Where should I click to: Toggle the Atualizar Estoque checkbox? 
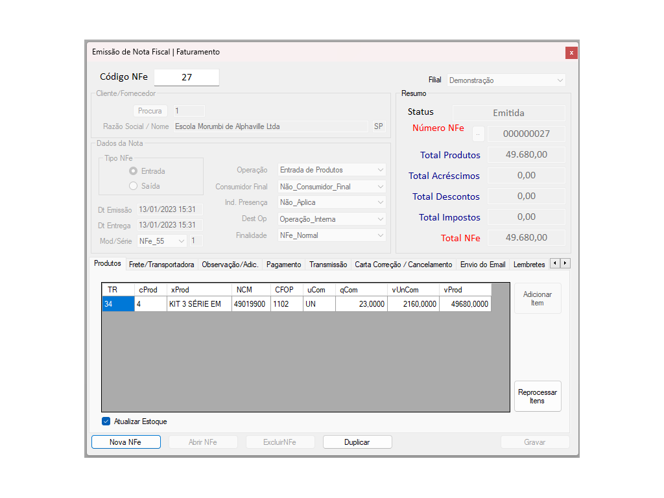coord(106,421)
